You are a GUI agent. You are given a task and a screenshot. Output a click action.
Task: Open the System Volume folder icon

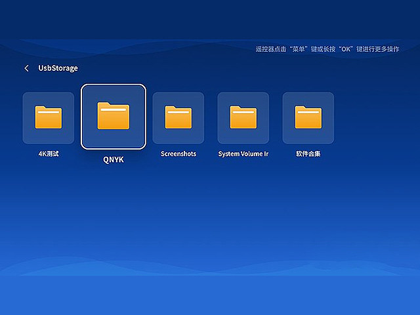coord(243,118)
